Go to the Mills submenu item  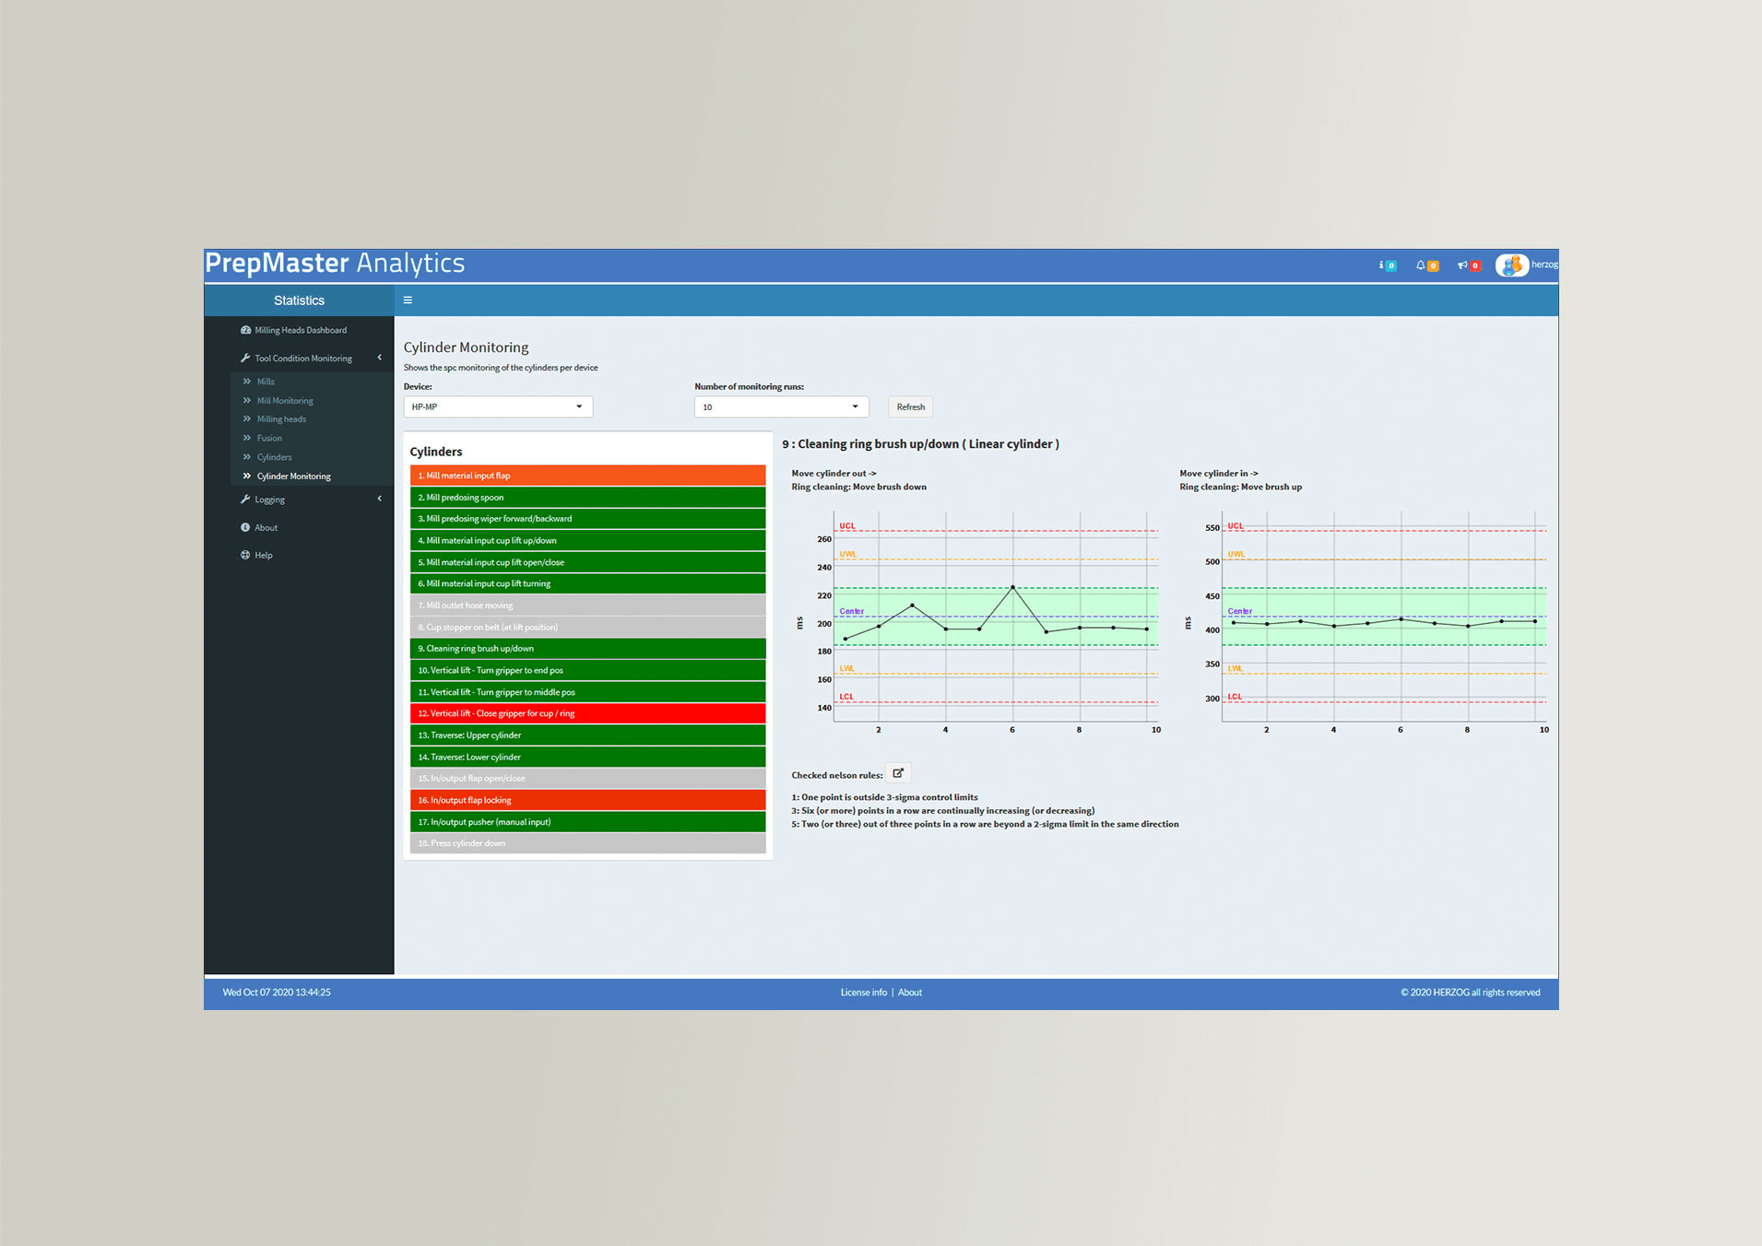[x=266, y=382]
